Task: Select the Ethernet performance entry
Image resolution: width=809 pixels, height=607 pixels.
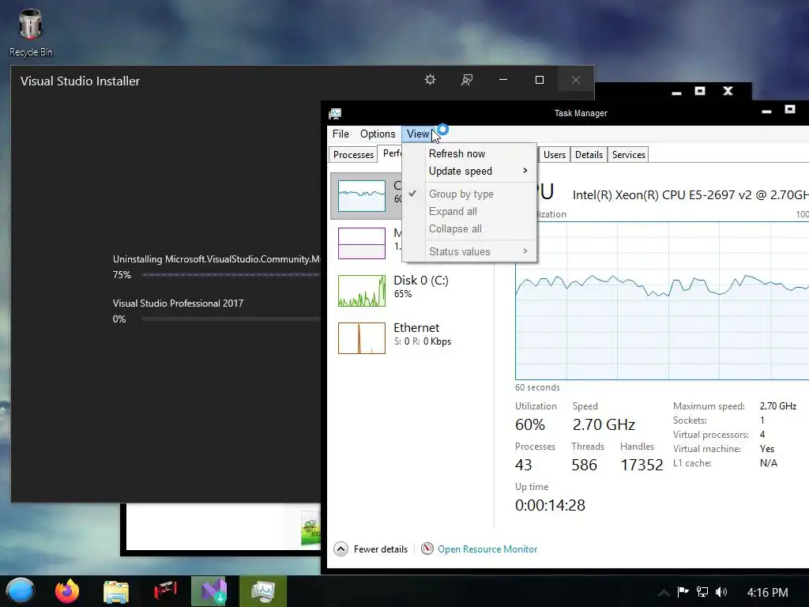Action: tap(411, 338)
